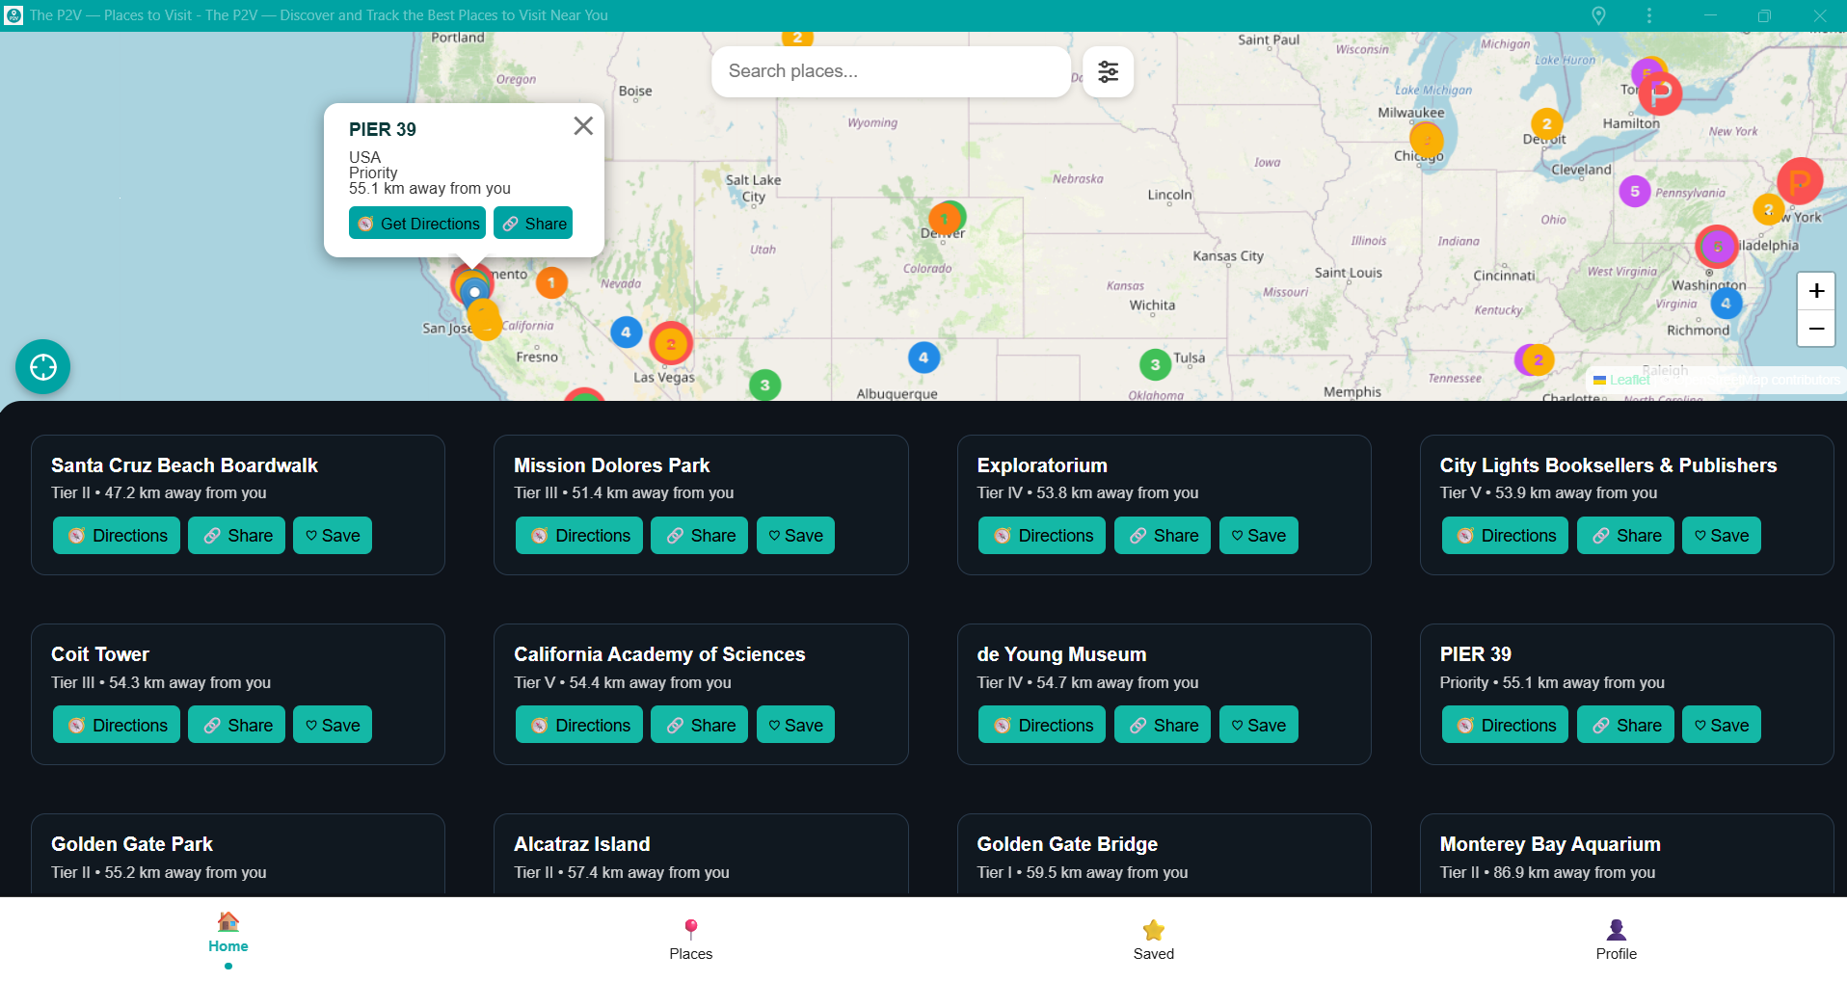Save Santa Cruz Beach Boardwalk with the heart button
Image resolution: width=1847 pixels, height=982 pixels.
[332, 535]
